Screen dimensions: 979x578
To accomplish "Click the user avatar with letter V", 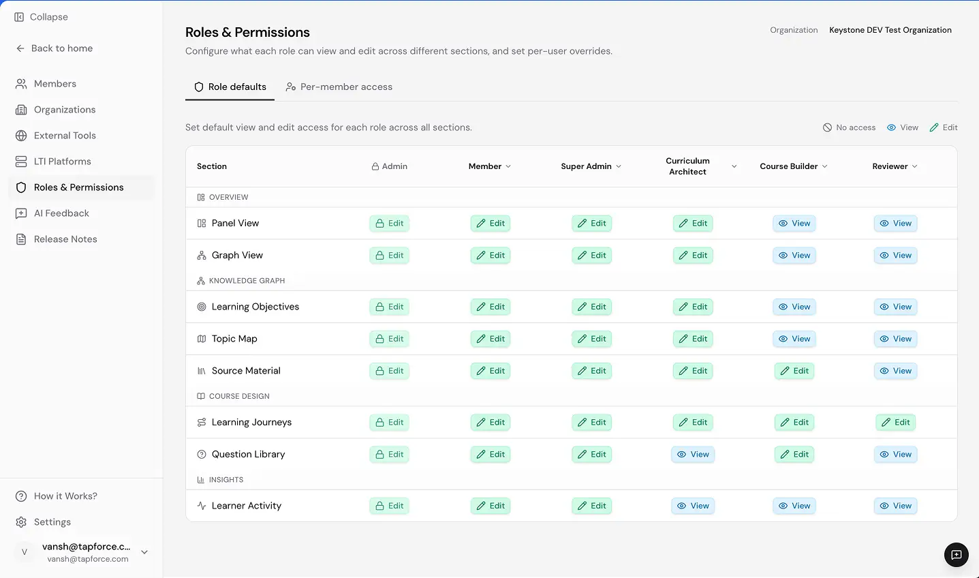I will [x=25, y=552].
